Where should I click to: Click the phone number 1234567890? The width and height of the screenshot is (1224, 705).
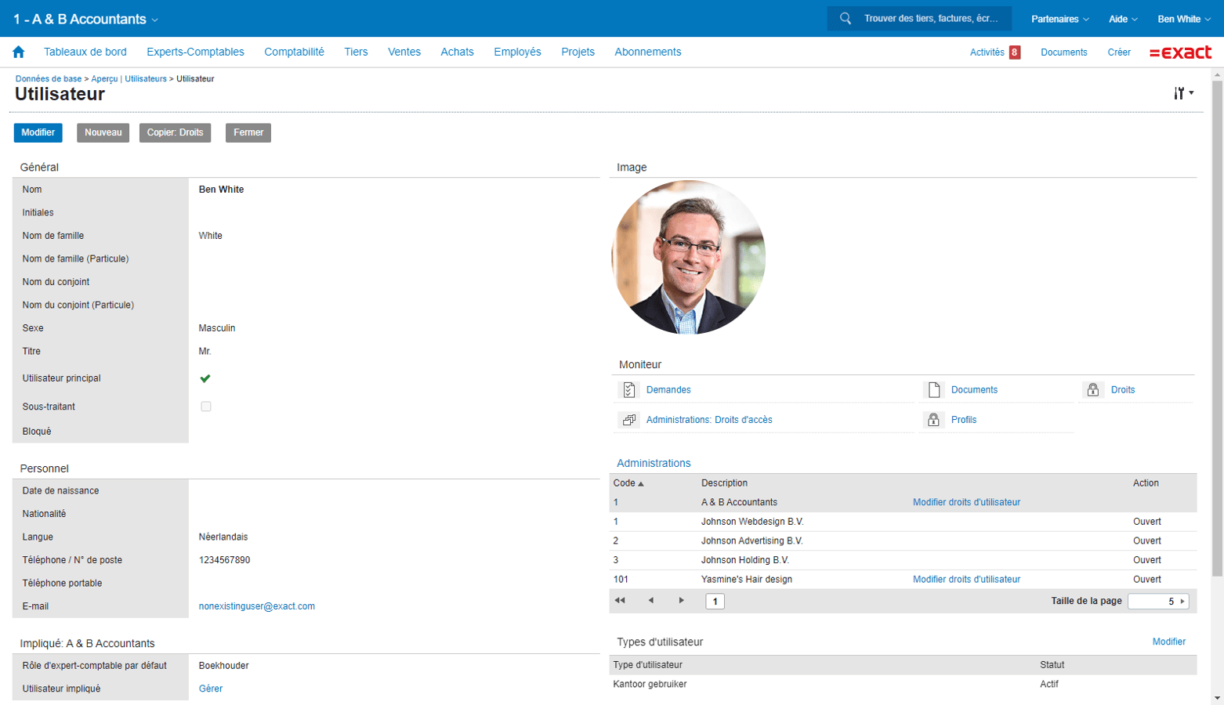click(x=224, y=560)
